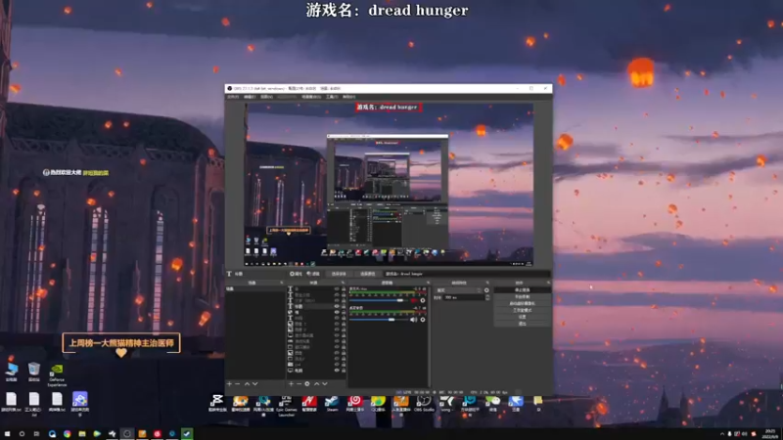Pop out the Scenes dock using its header icon

click(282, 283)
